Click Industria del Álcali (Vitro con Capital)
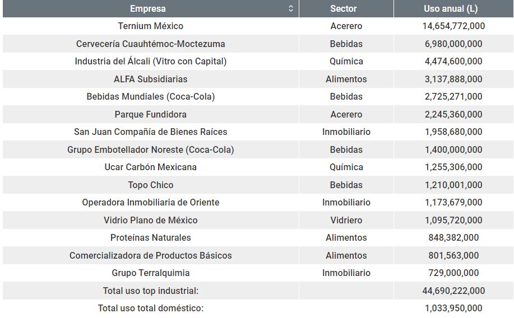Viewport: 514px width, 318px height. (150, 62)
